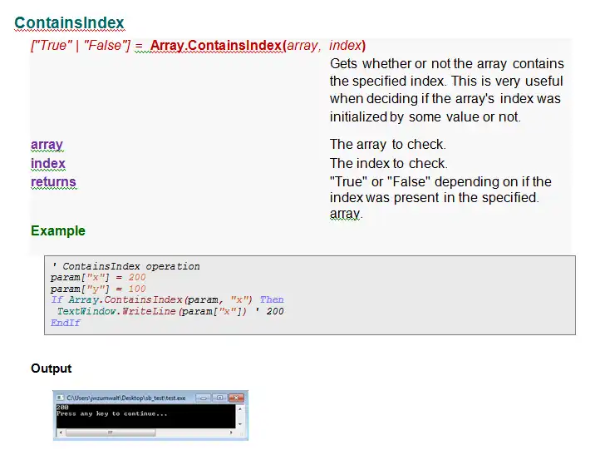
Task: Click the purple "index" parameter label
Action: point(48,163)
